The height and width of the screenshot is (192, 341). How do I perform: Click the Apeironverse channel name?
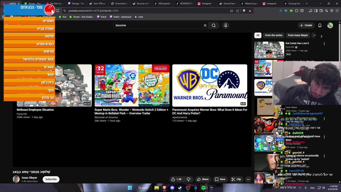[180, 117]
